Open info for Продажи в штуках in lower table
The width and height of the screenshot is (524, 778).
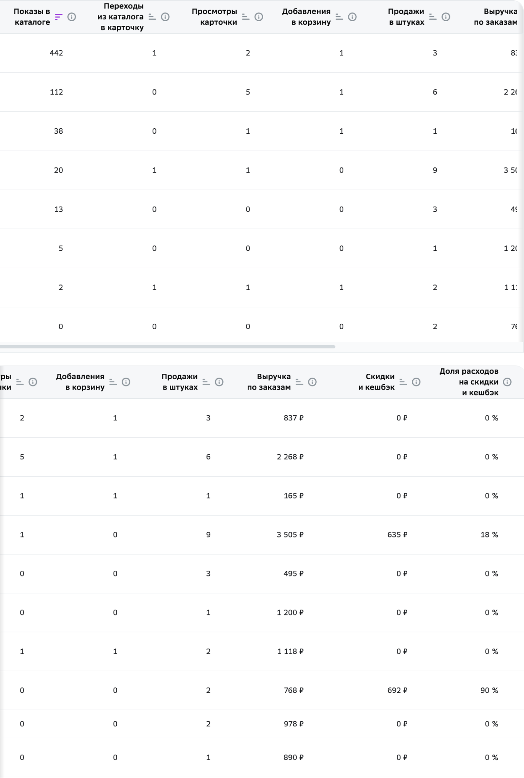(x=219, y=382)
